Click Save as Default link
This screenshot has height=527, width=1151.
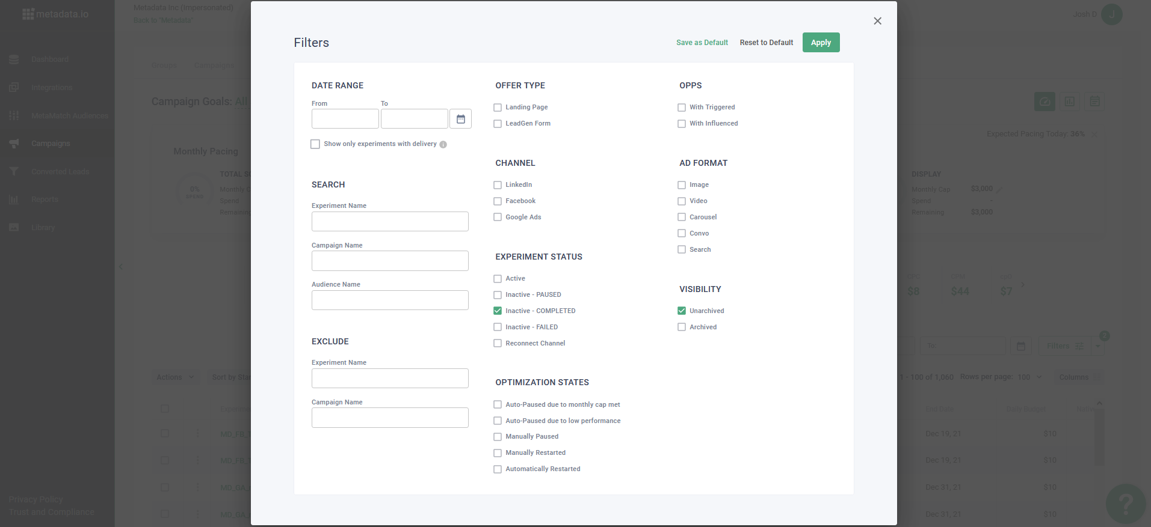tap(702, 43)
